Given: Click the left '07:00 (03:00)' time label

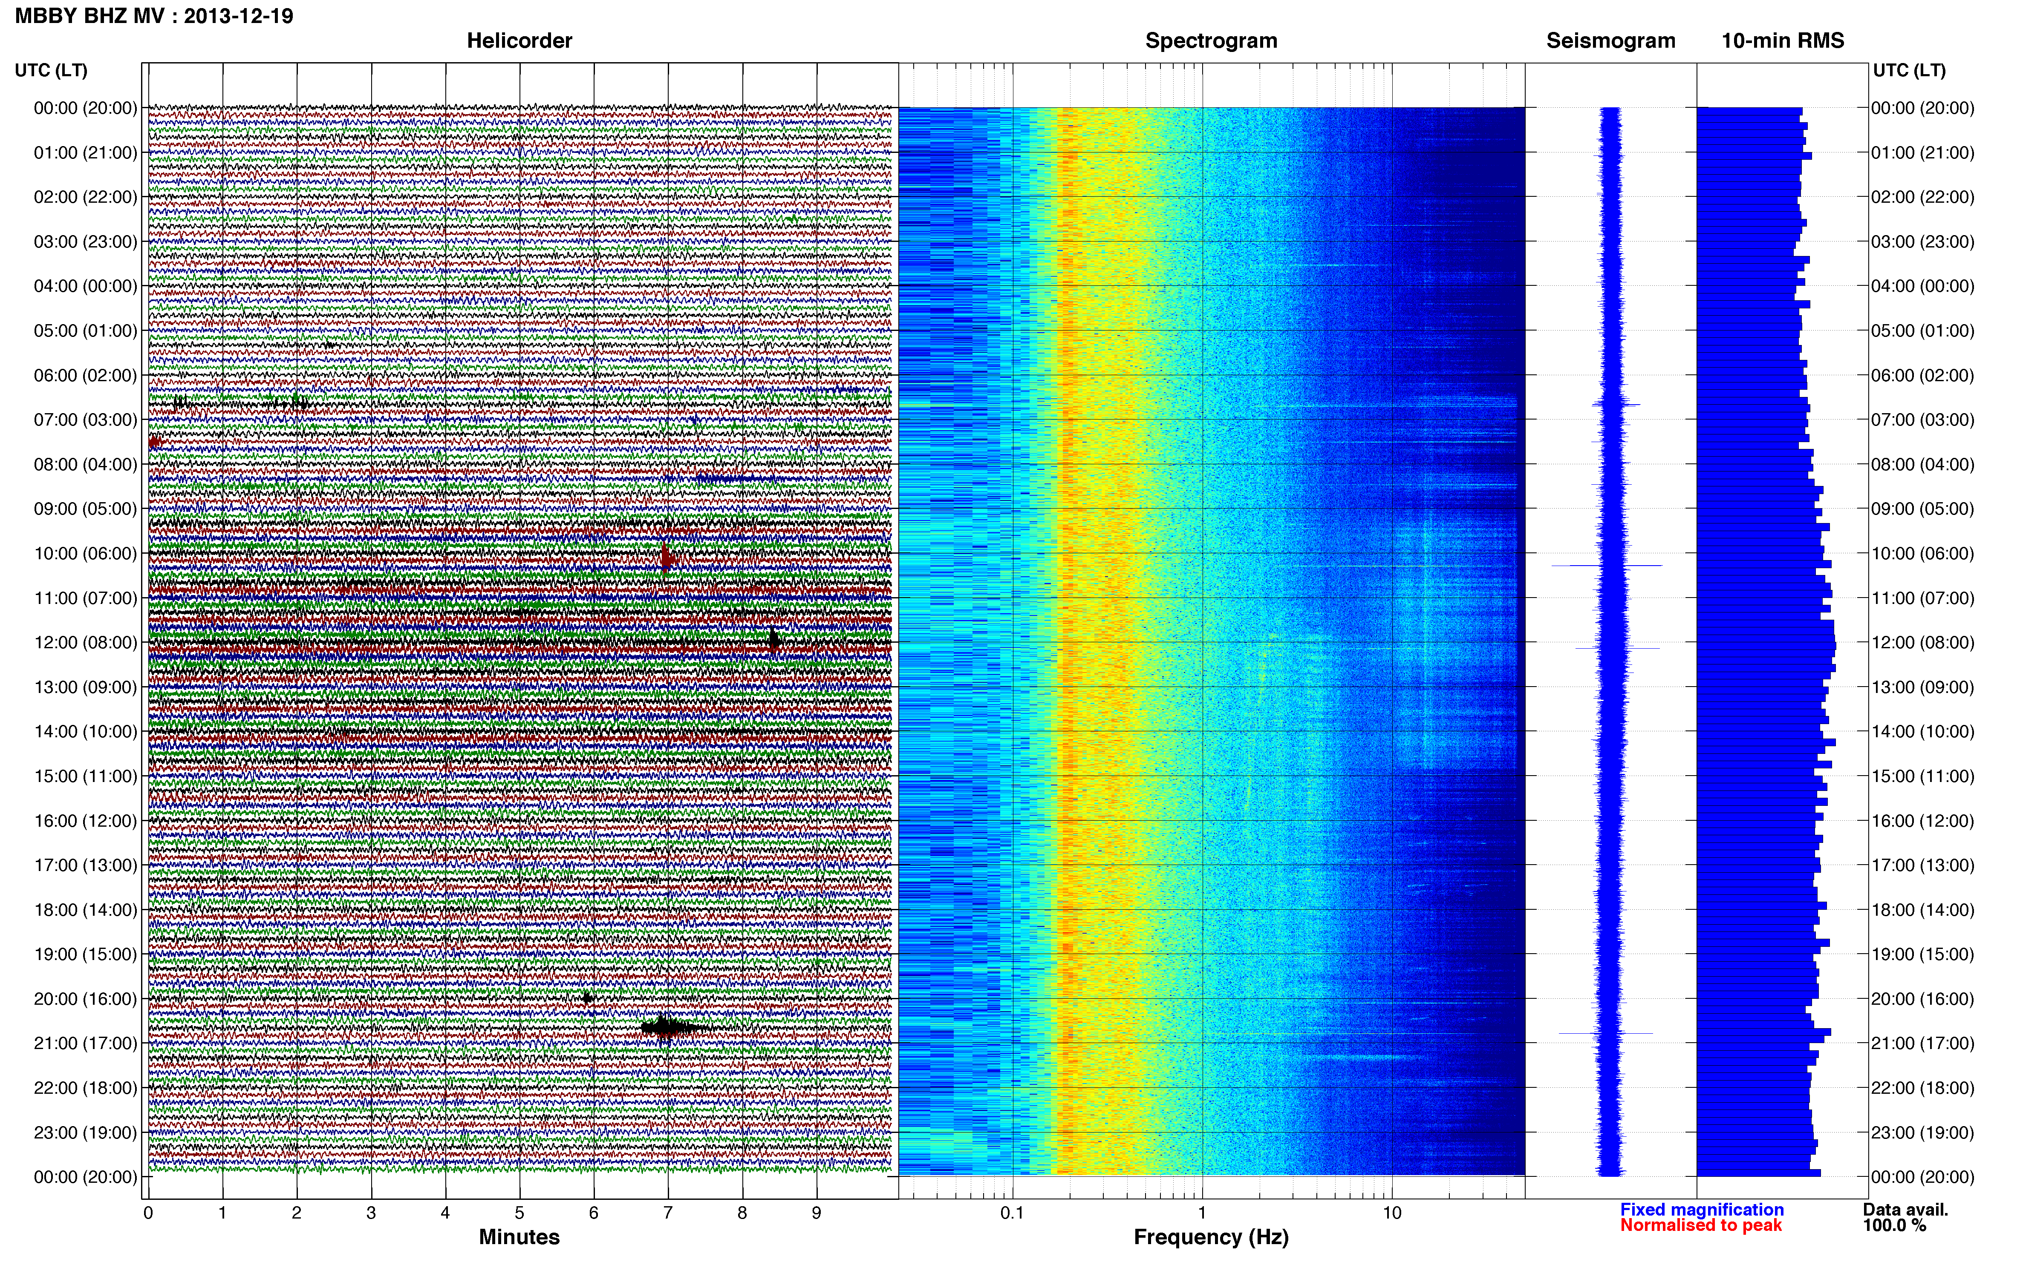Looking at the screenshot, I should [x=85, y=420].
